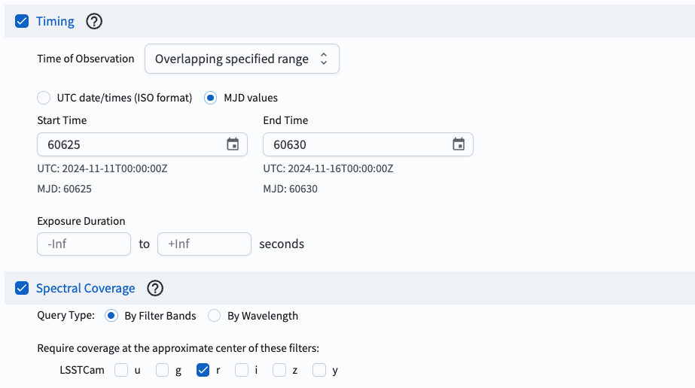Screen dimensions: 695x388
Task: Enable the u filter band checkbox
Action: 121,370
